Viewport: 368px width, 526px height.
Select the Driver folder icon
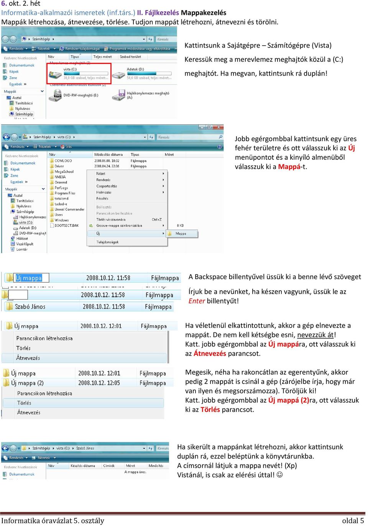click(x=51, y=166)
